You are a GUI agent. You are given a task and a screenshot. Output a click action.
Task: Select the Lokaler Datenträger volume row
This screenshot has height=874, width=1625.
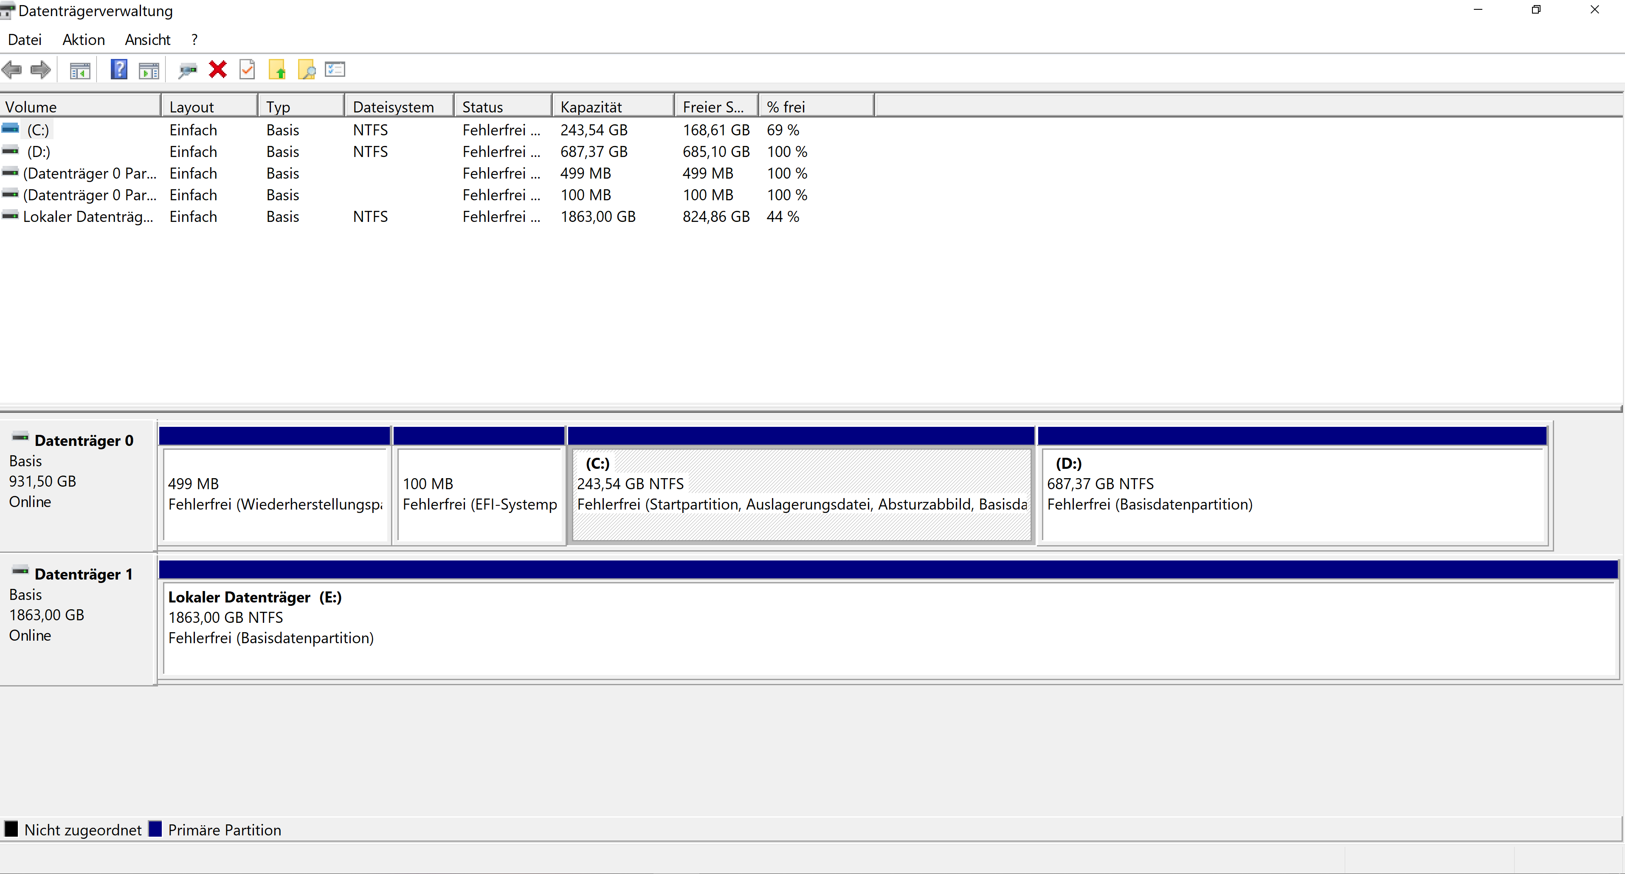coord(88,217)
